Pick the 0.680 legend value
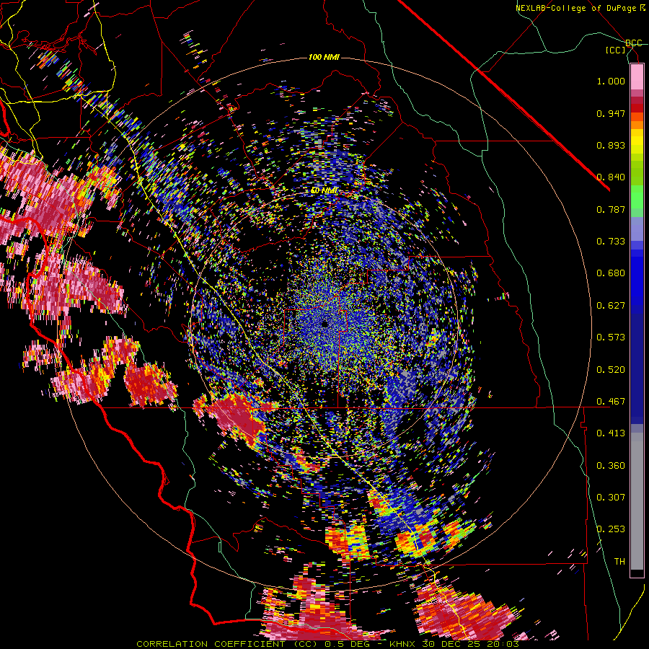649x649 pixels. [611, 273]
